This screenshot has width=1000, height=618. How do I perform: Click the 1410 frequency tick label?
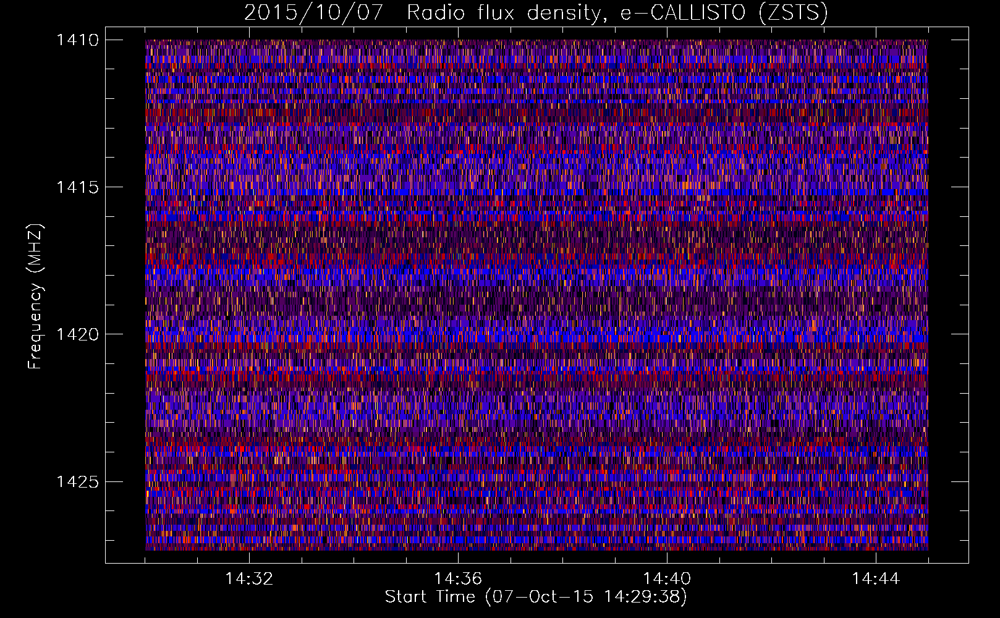tap(78, 40)
